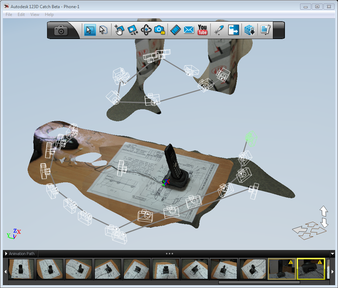Image resolution: width=338 pixels, height=288 pixels.
Task: Activate the Pan hand tool
Action: (x=119, y=30)
